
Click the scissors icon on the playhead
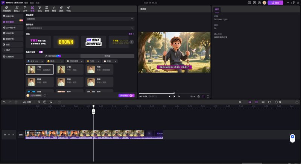click(93, 112)
